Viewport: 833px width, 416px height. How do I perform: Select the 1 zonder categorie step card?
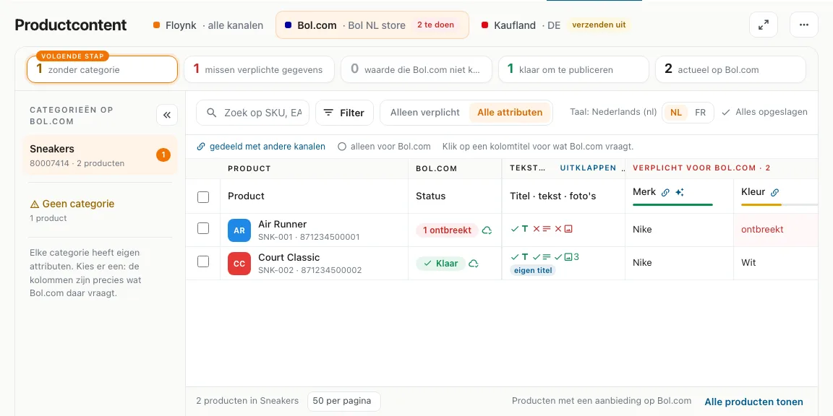[102, 69]
